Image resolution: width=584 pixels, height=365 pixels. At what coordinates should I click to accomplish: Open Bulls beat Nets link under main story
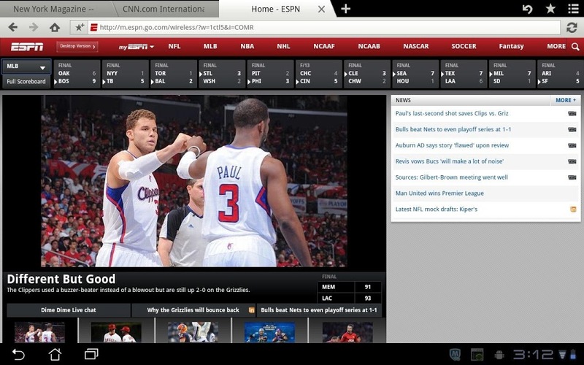click(x=319, y=310)
